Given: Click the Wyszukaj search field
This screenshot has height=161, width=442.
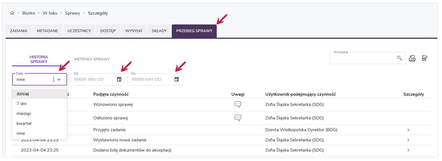Looking at the screenshot, I should pyautogui.click(x=362, y=58).
